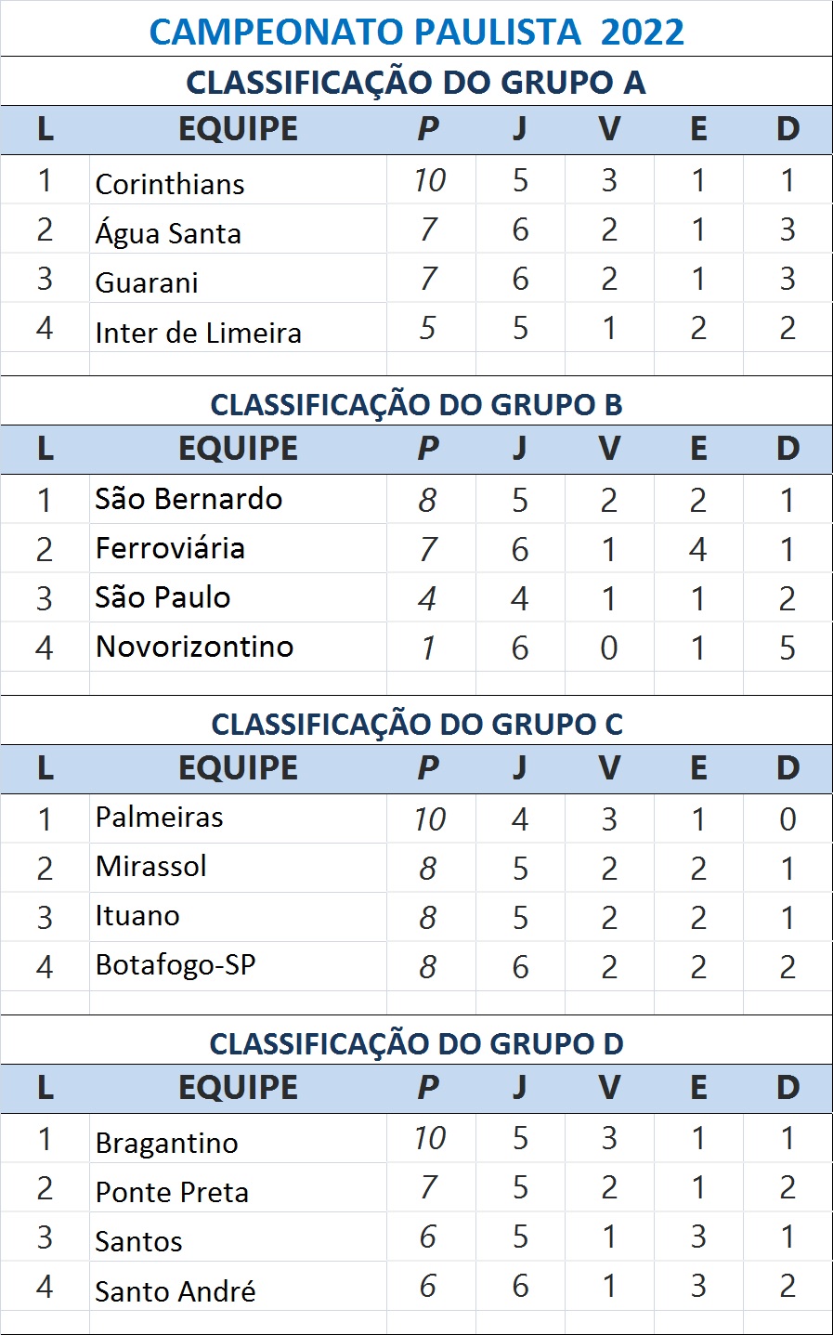Select Guarani in Group A
The width and height of the screenshot is (833, 1335).
pos(147,282)
